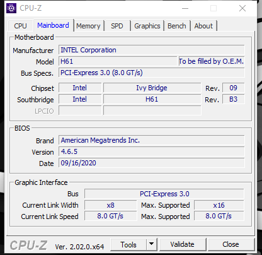
Task: Click the Model field showing H61
Action: pos(118,61)
